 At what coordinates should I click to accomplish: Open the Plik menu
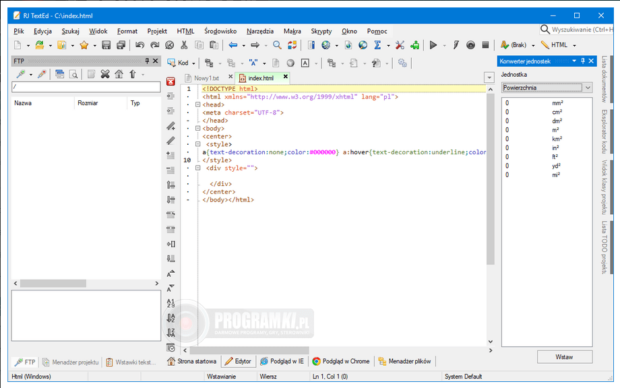pos(19,31)
